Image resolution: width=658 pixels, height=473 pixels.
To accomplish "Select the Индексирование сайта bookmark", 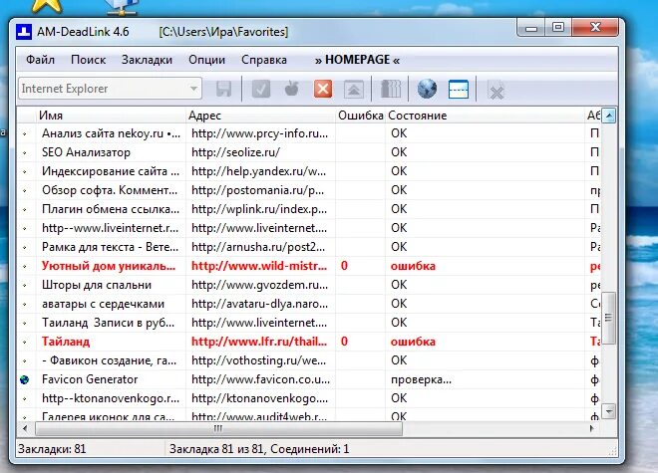I will click(x=111, y=171).
